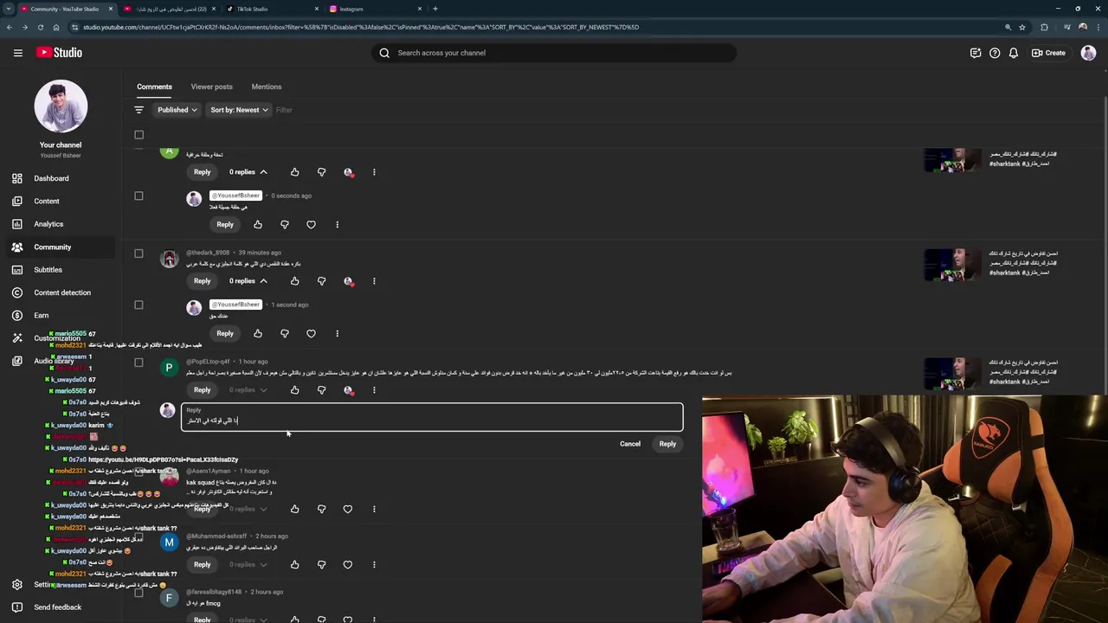Dislike the @PopELtop-q4f comment

click(322, 390)
